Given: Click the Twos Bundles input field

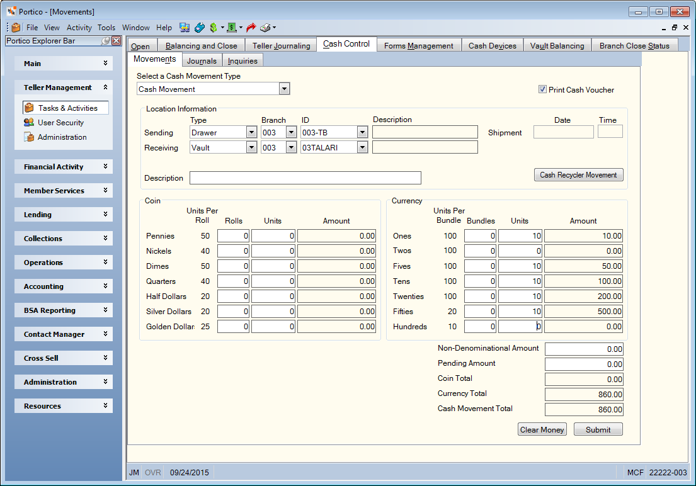Looking at the screenshot, I should (480, 251).
